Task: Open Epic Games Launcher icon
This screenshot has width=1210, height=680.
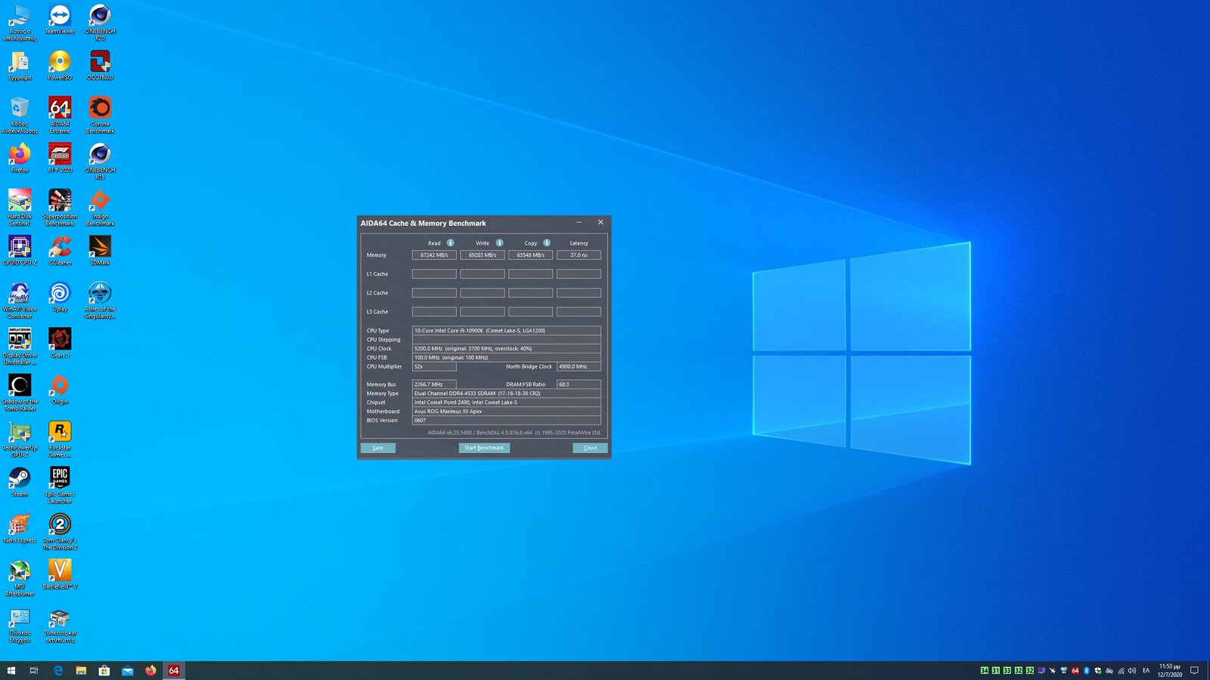Action: pos(60,484)
